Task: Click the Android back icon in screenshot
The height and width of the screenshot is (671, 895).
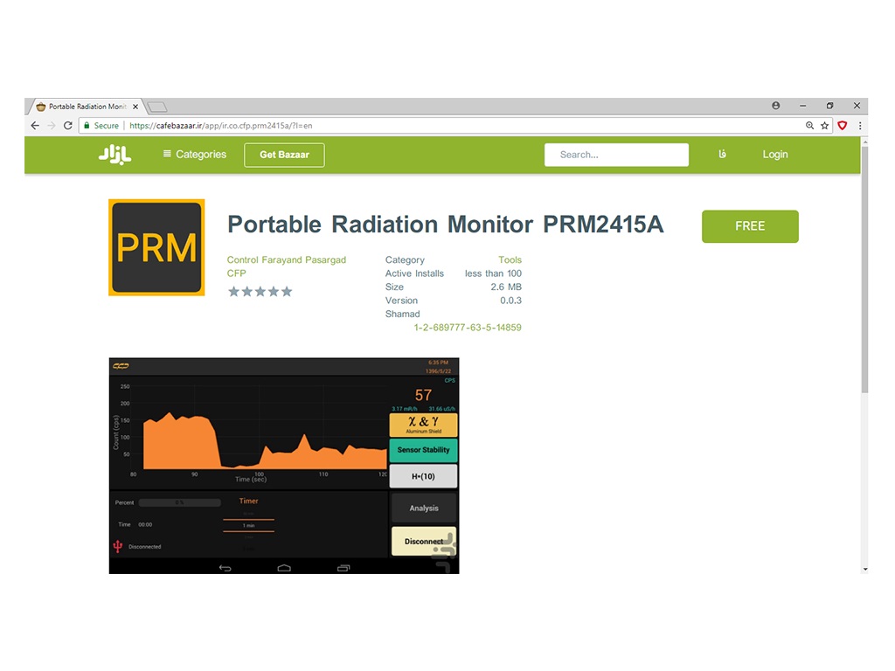Action: pos(225,568)
